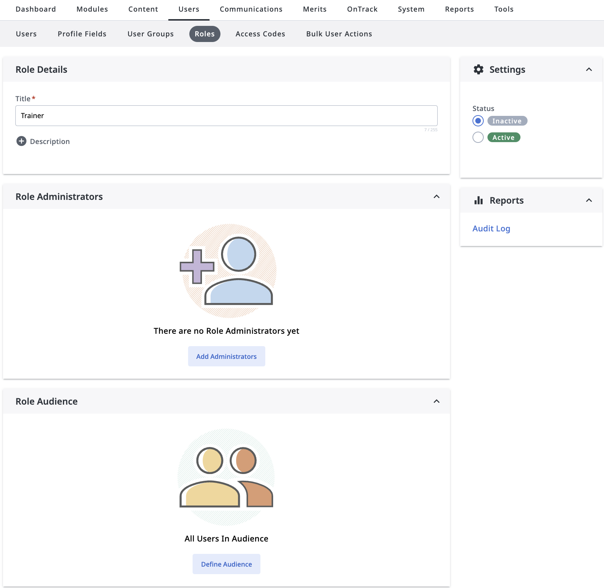Image resolution: width=604 pixels, height=588 pixels.
Task: Open the Audit Log link
Action: pos(491,228)
